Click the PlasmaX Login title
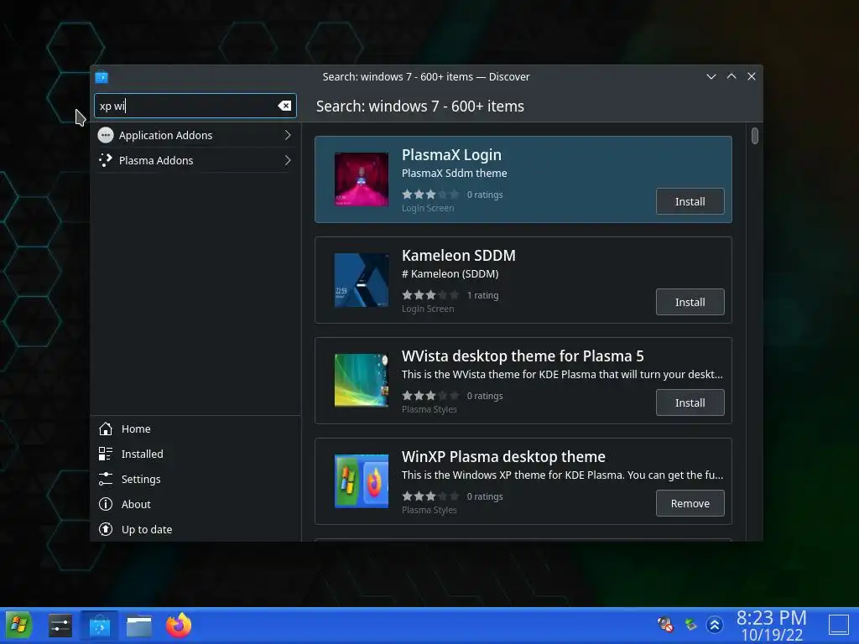Viewport: 859px width, 644px height. point(451,155)
